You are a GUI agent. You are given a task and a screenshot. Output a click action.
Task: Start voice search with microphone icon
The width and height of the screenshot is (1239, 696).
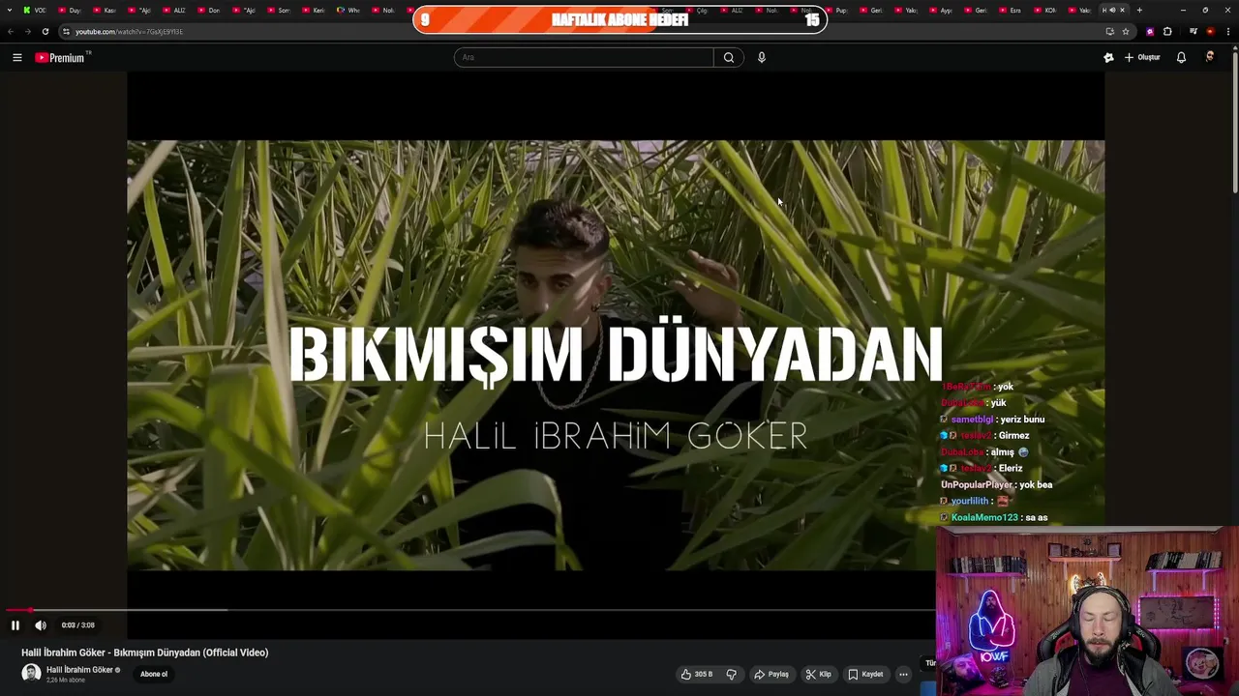click(762, 57)
